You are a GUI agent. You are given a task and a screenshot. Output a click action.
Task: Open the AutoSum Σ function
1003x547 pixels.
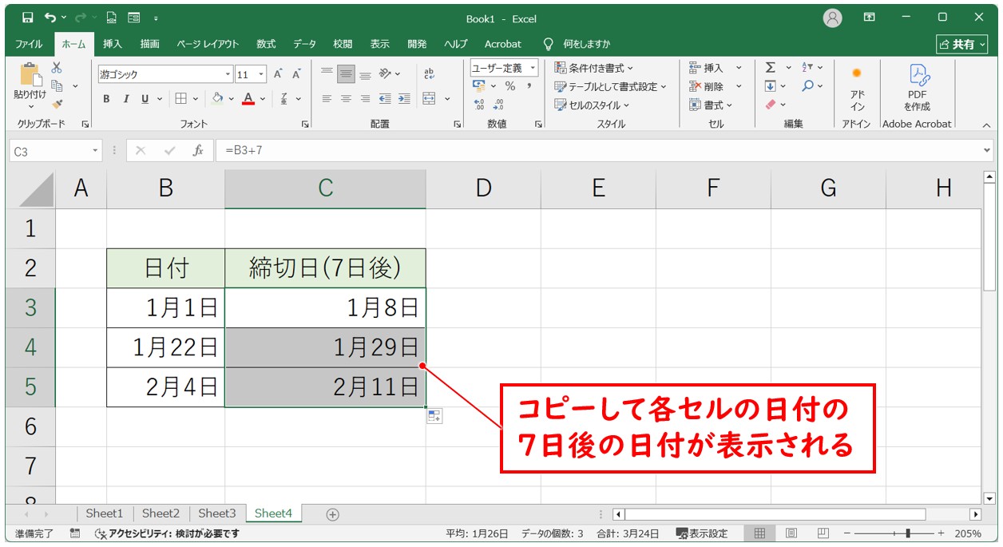pos(771,68)
